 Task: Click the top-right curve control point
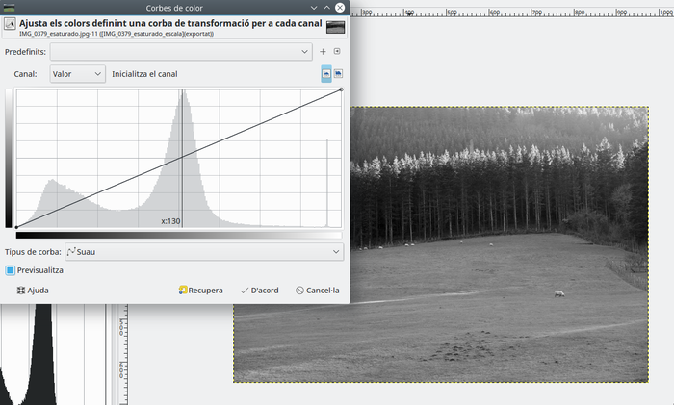(341, 89)
